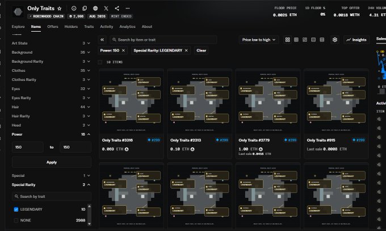386x231 pixels.
Task: Switch to list view icon
Action: 313,40
